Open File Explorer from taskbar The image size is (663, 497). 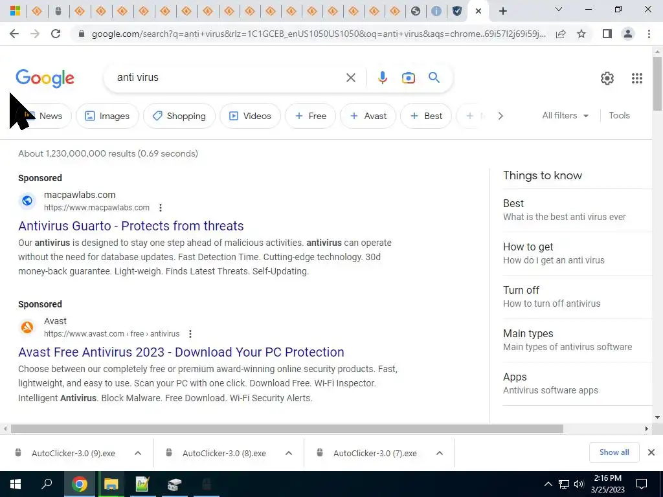(x=111, y=484)
